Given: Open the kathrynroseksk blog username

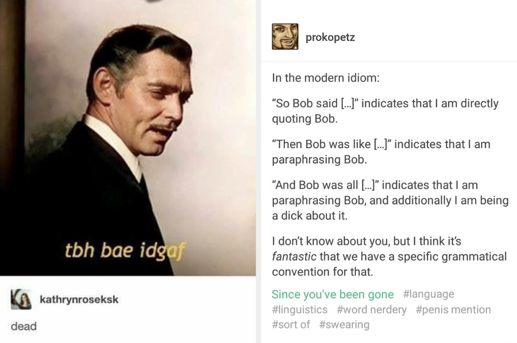Looking at the screenshot, I should [x=79, y=300].
